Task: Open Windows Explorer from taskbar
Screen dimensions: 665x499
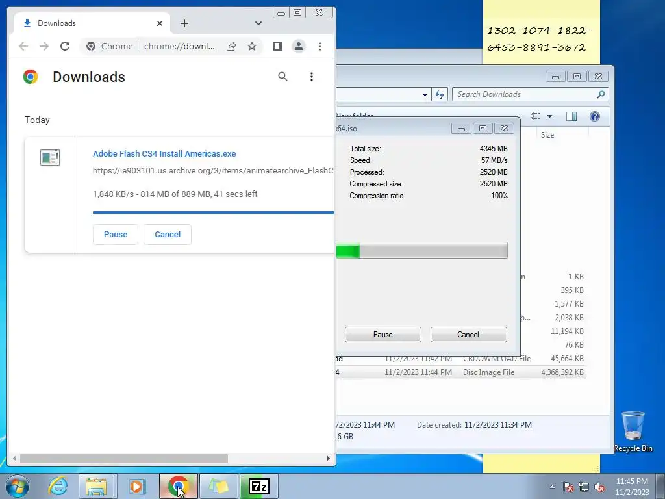Action: [x=96, y=486]
